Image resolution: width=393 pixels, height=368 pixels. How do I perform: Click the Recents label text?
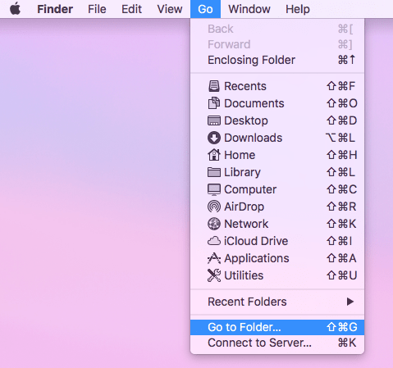point(245,86)
